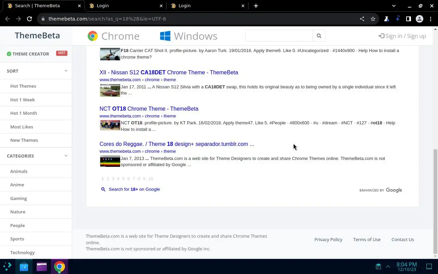Close the second Login tab

[243, 6]
